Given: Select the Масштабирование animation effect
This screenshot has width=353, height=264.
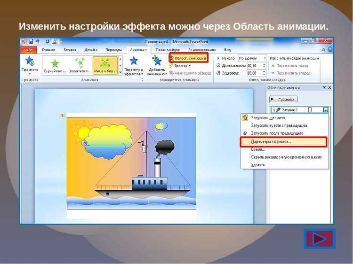Looking at the screenshot, I should coord(105,66).
